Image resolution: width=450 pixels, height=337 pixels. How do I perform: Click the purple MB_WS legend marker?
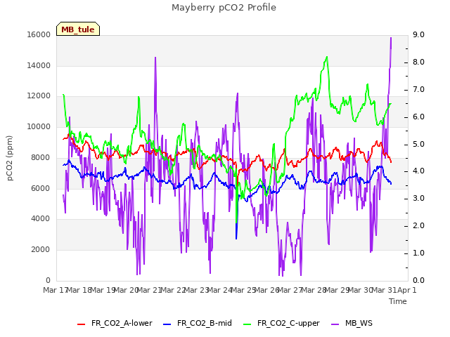click(335, 324)
